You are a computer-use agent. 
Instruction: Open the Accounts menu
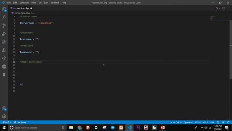click(x=4, y=108)
